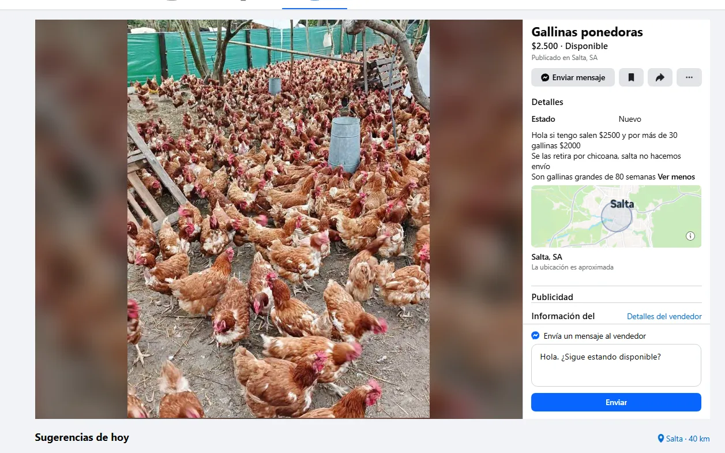Open the Salta map preview
The image size is (725, 453).
click(615, 216)
